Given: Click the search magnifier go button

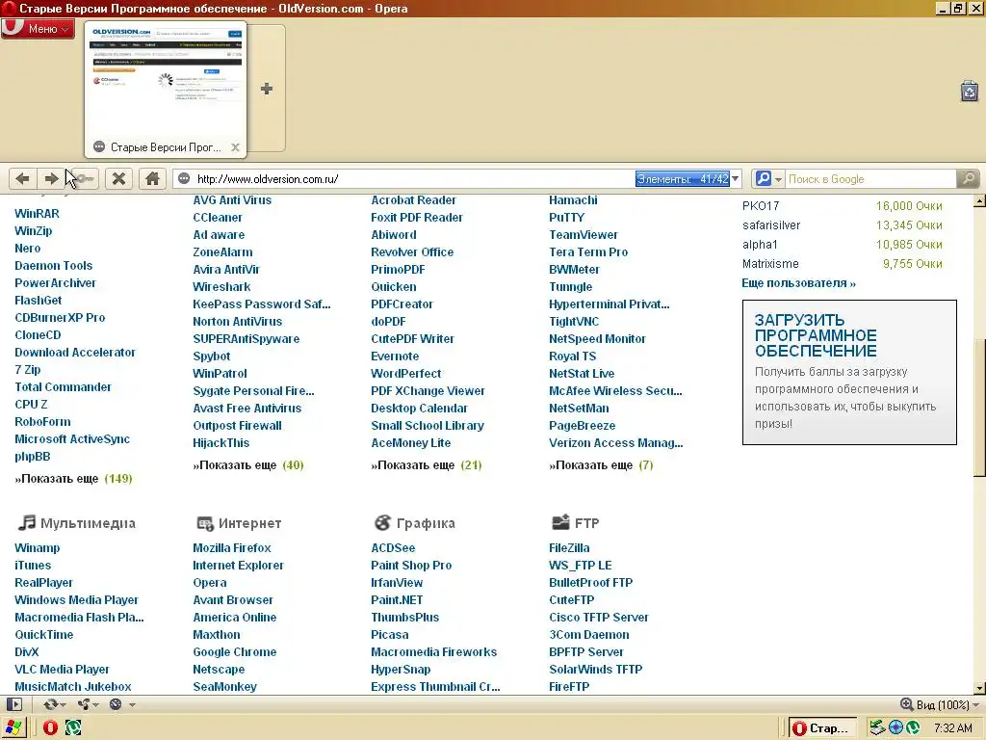Looking at the screenshot, I should pyautogui.click(x=968, y=178).
